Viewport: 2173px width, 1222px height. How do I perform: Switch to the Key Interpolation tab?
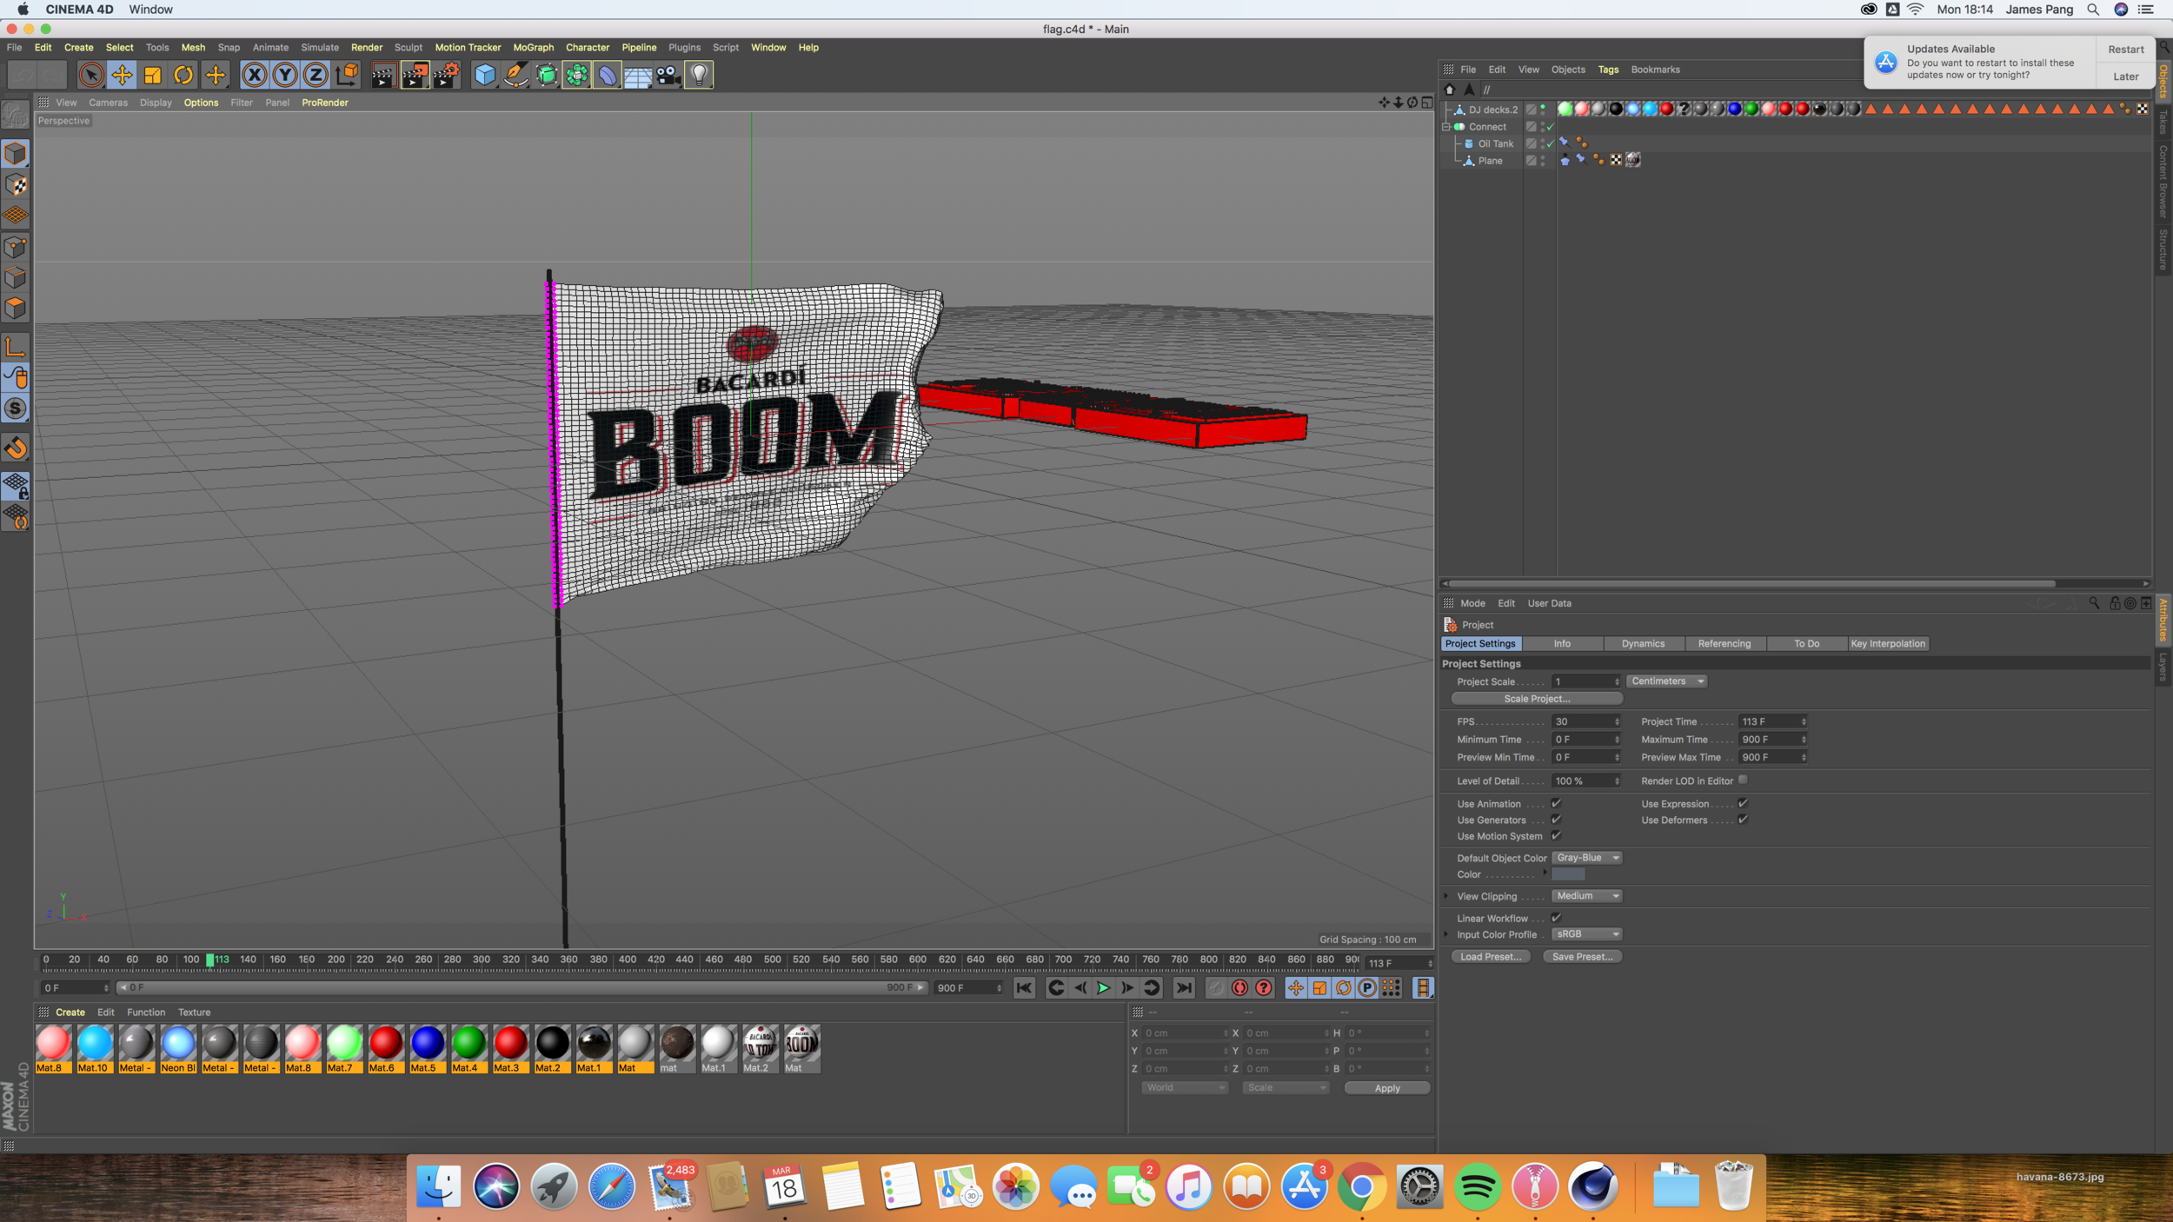point(1888,644)
